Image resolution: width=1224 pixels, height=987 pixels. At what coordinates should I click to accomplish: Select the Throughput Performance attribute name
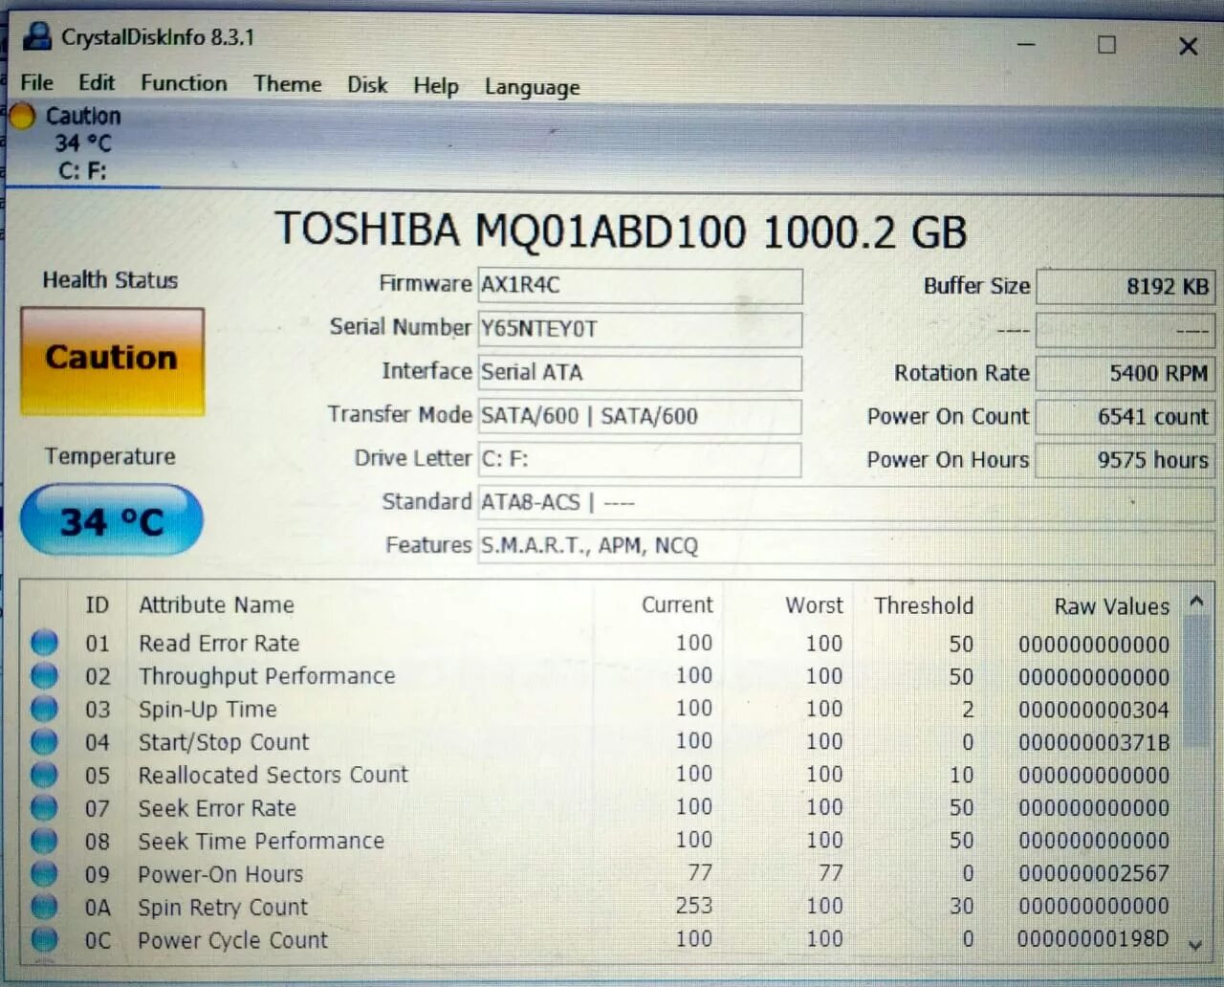coord(267,676)
